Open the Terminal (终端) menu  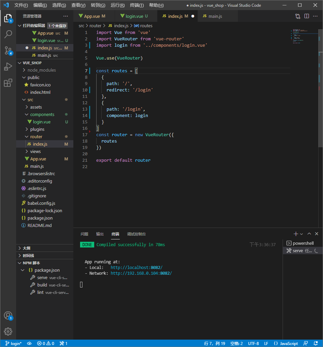click(x=137, y=5)
